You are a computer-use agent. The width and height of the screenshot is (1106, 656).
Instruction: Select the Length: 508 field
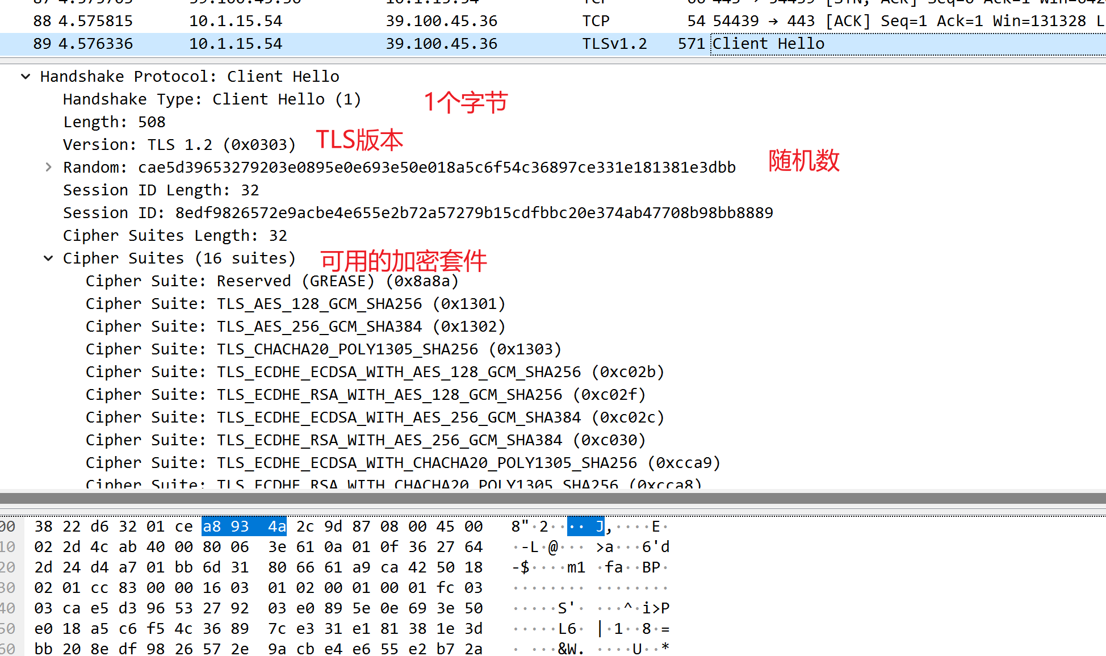114,122
